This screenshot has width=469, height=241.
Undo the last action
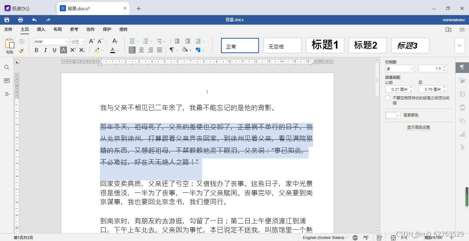[34, 20]
